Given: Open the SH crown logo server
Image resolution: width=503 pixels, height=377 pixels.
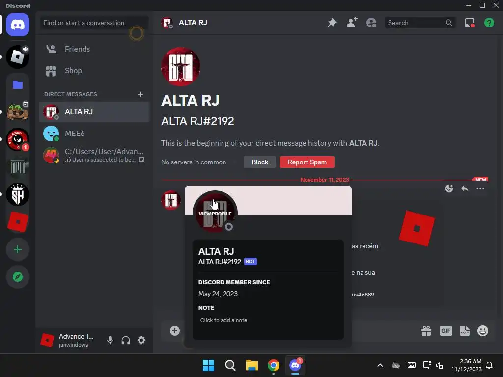Looking at the screenshot, I should [18, 194].
